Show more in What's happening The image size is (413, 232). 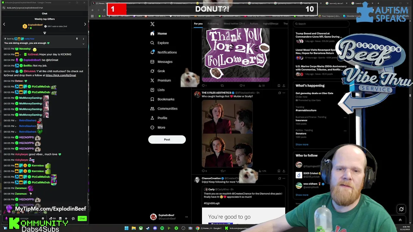click(x=302, y=144)
